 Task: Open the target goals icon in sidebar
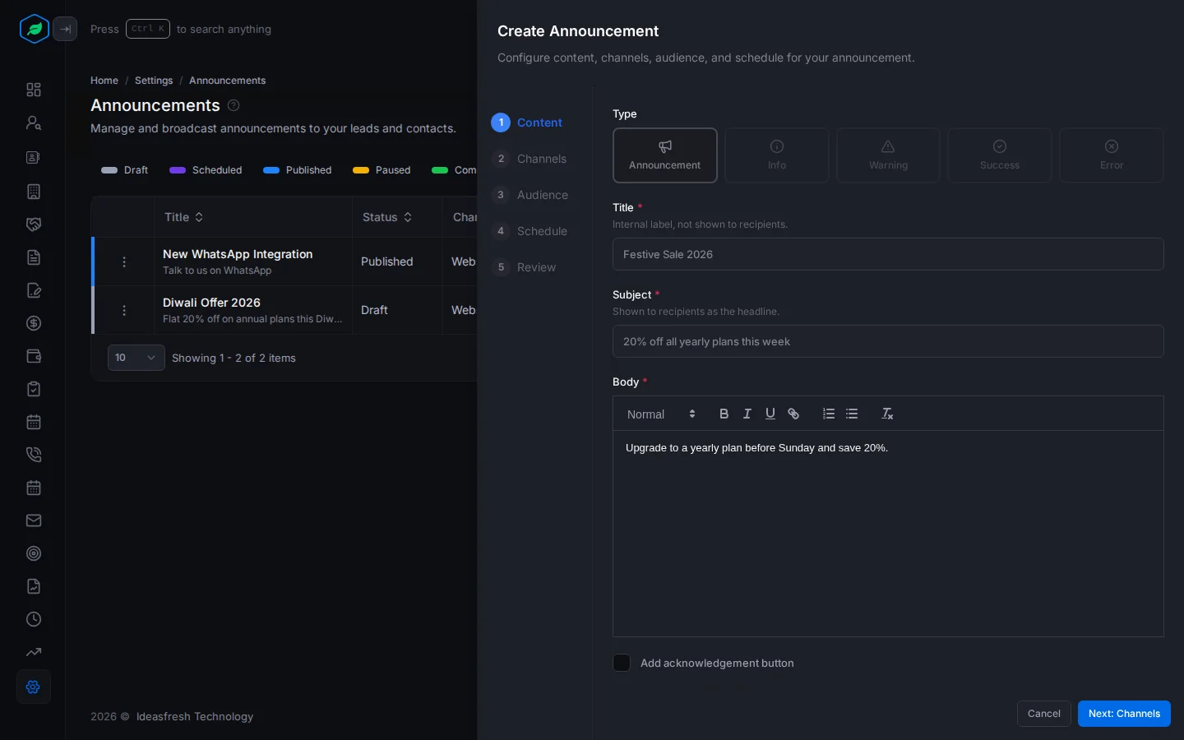(x=34, y=553)
